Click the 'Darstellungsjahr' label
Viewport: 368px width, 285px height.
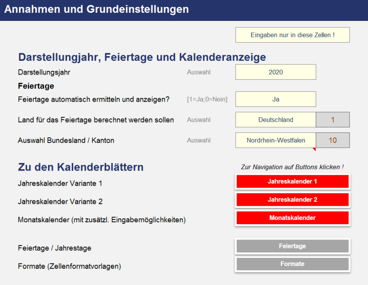point(44,72)
